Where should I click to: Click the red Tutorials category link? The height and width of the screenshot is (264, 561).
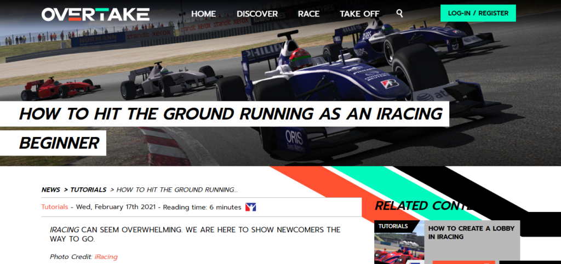[54, 207]
